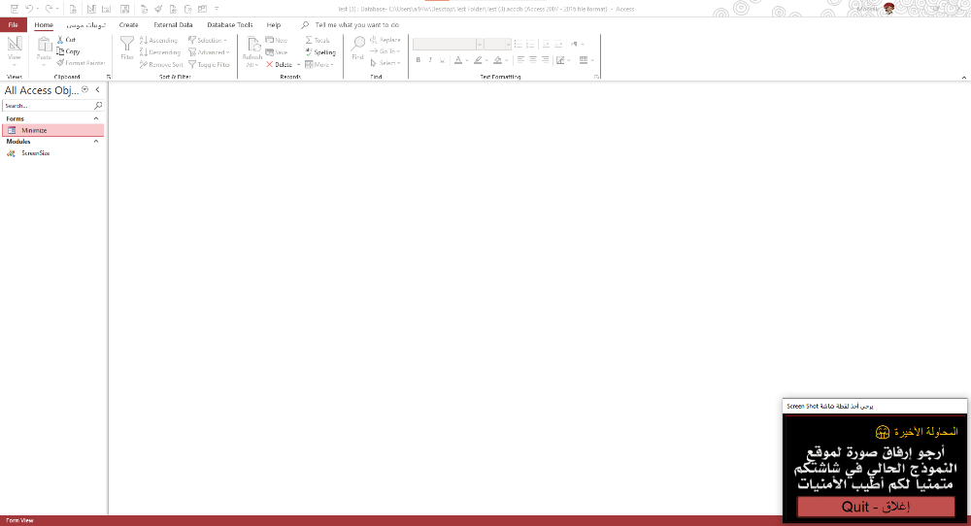The height and width of the screenshot is (526, 971).
Task: Sort records Ascending
Action: [x=158, y=40]
